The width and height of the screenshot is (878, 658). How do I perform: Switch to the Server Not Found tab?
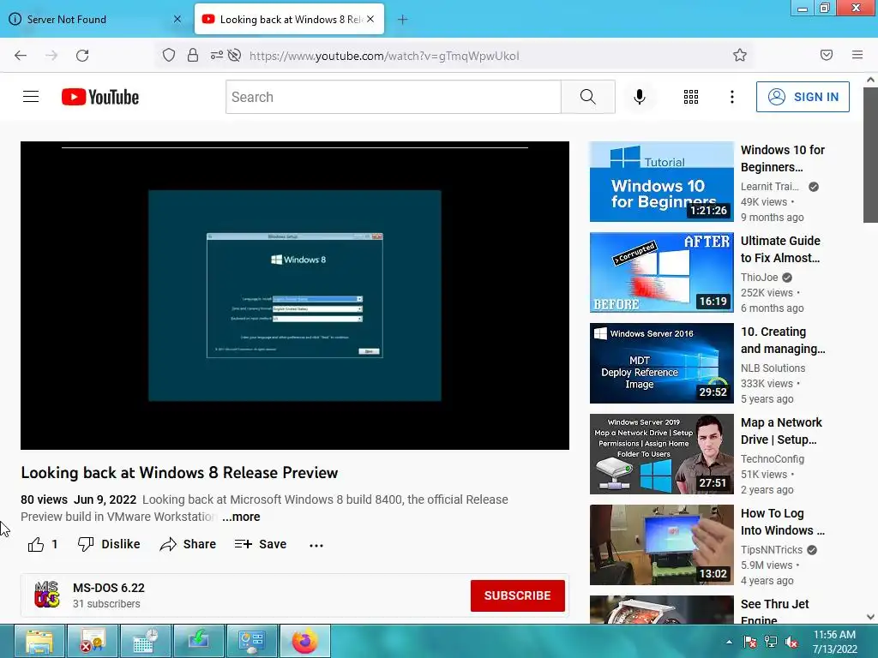click(x=88, y=20)
